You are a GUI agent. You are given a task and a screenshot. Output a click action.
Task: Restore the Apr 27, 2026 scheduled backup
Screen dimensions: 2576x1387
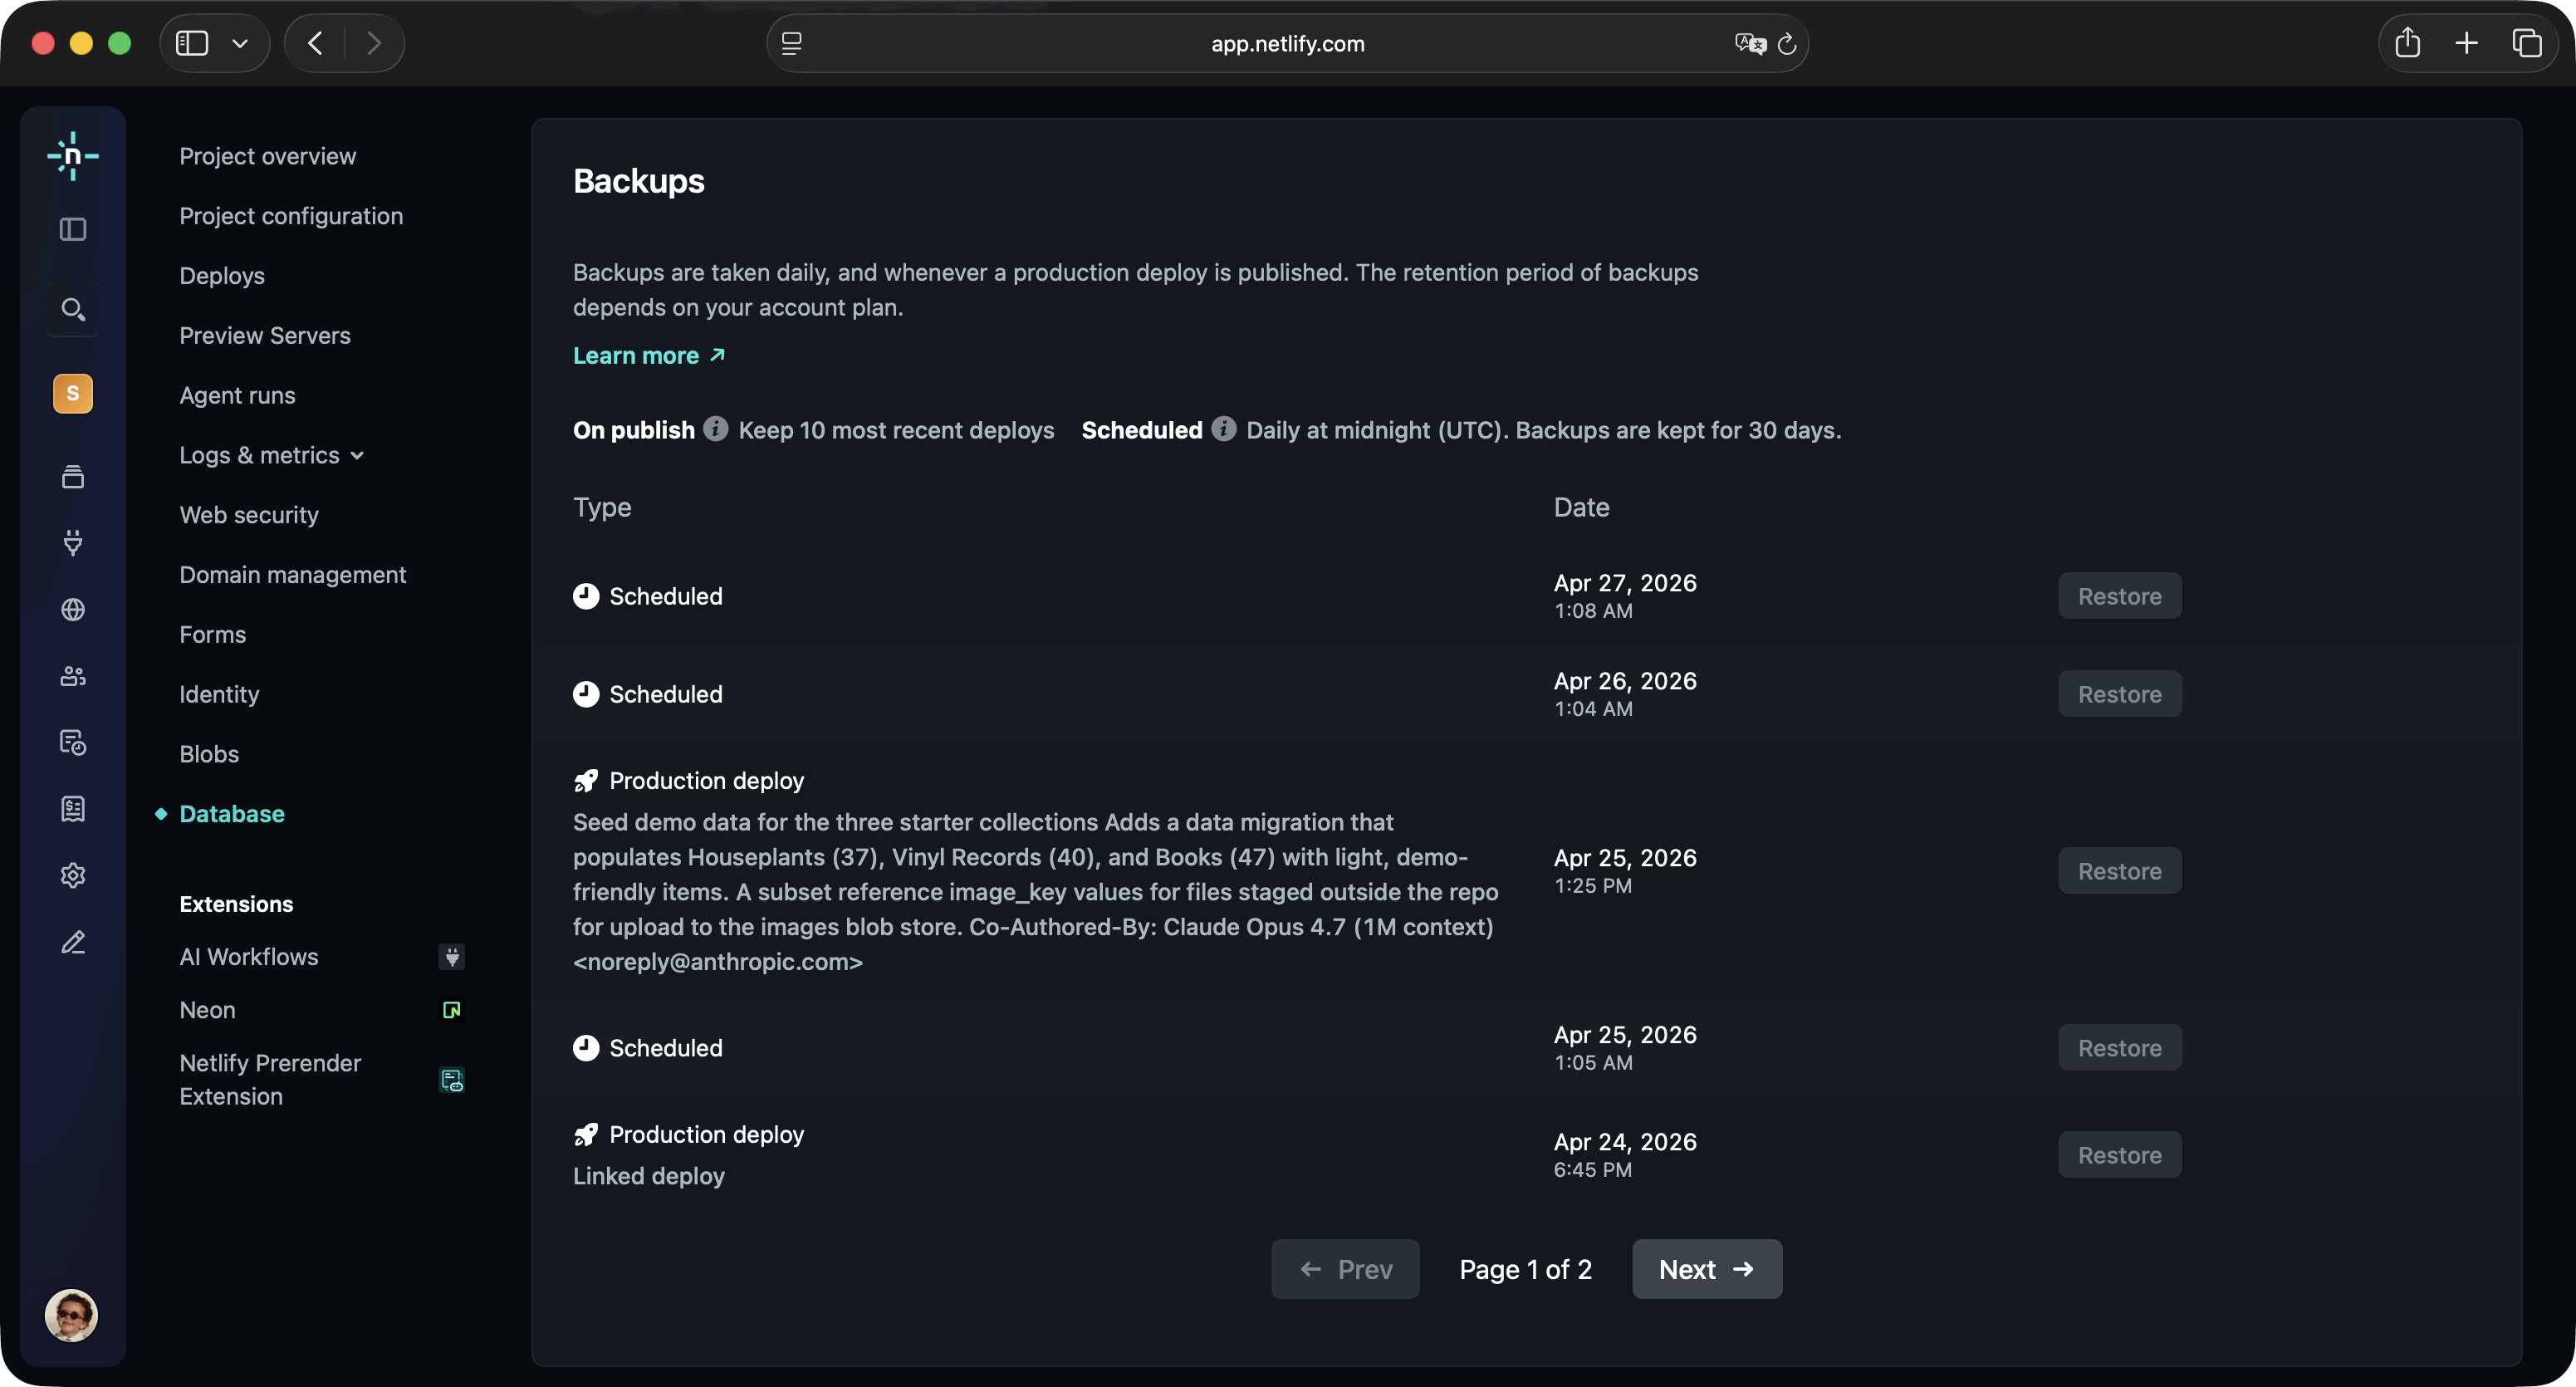click(2119, 596)
